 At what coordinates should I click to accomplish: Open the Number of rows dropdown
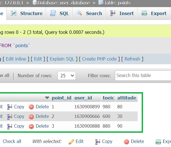click(67, 76)
